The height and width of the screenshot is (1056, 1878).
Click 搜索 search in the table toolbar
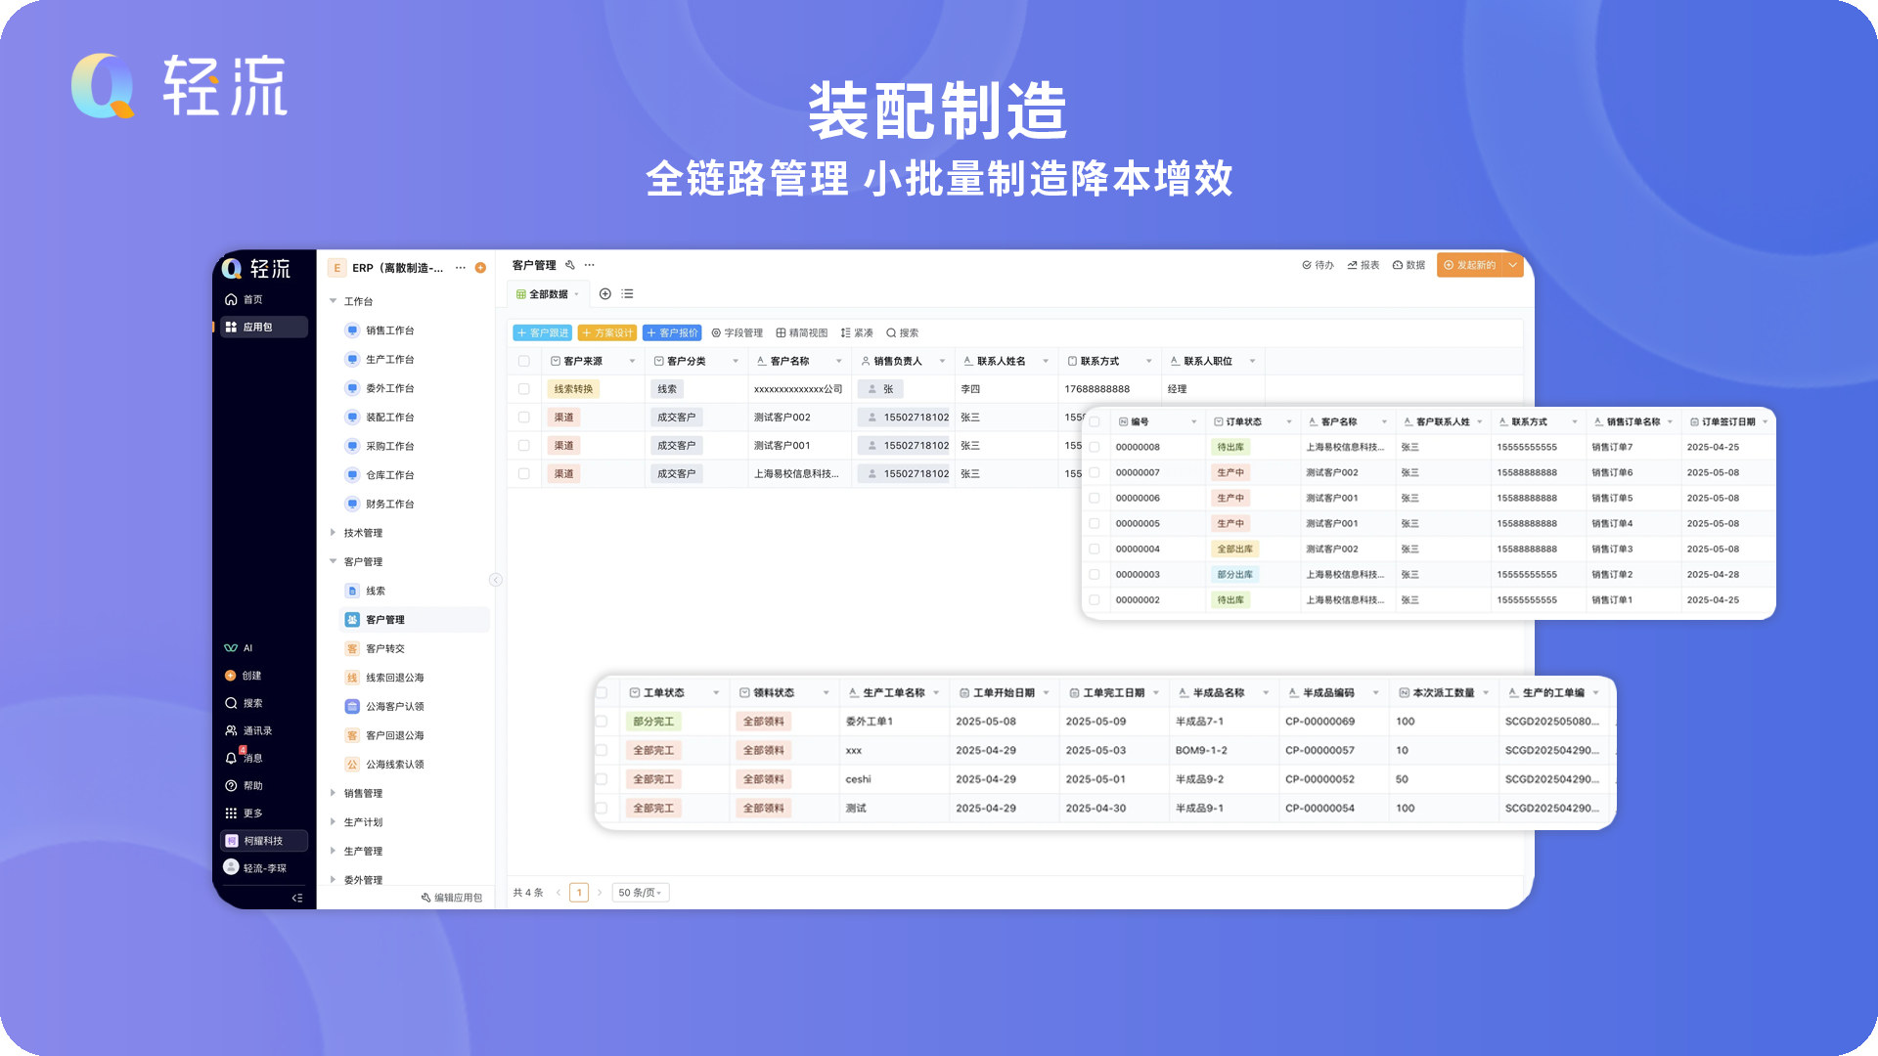click(902, 332)
